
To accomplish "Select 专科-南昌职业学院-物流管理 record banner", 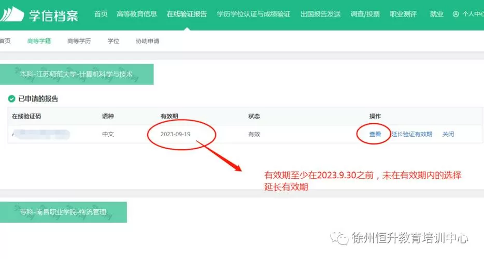I will (x=63, y=212).
